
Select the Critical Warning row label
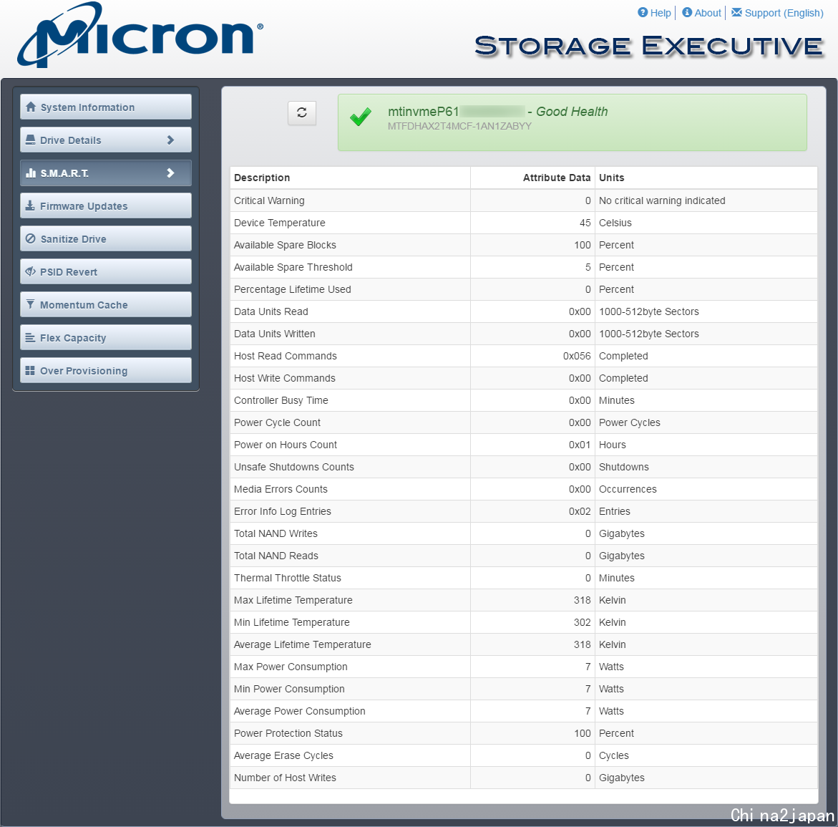(x=269, y=200)
